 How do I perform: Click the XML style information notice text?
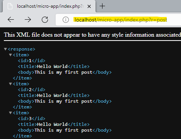[x=92, y=35]
